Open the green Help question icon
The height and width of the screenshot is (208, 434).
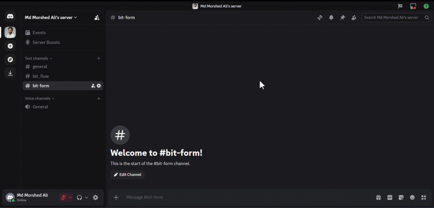(x=426, y=6)
